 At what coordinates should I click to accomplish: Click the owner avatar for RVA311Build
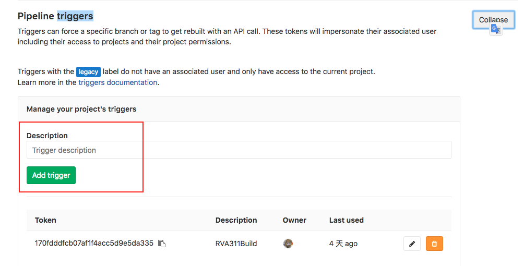click(288, 244)
